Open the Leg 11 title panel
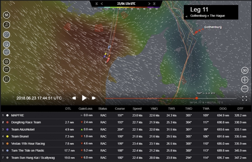 point(211,12)
